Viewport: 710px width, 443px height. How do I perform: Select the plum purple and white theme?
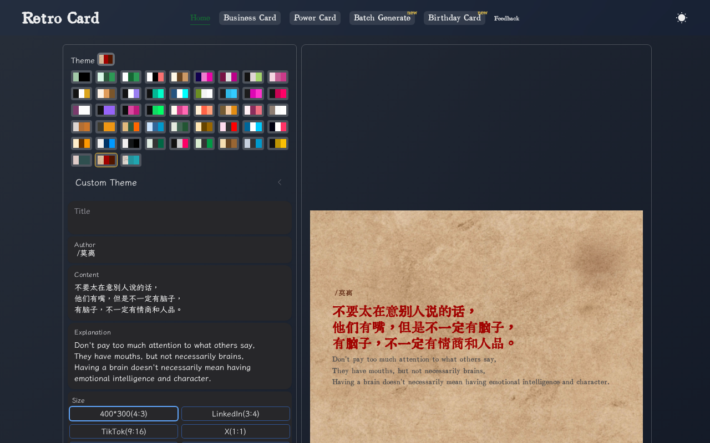point(82,110)
